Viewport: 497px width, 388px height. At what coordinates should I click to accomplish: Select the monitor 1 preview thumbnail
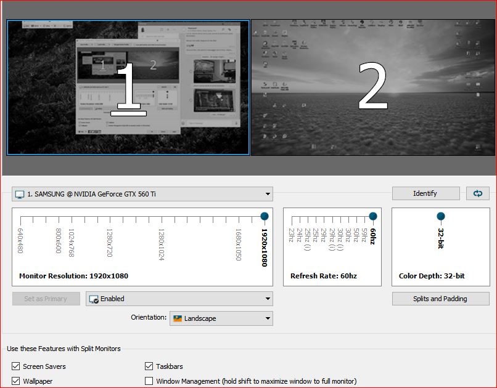[128, 87]
